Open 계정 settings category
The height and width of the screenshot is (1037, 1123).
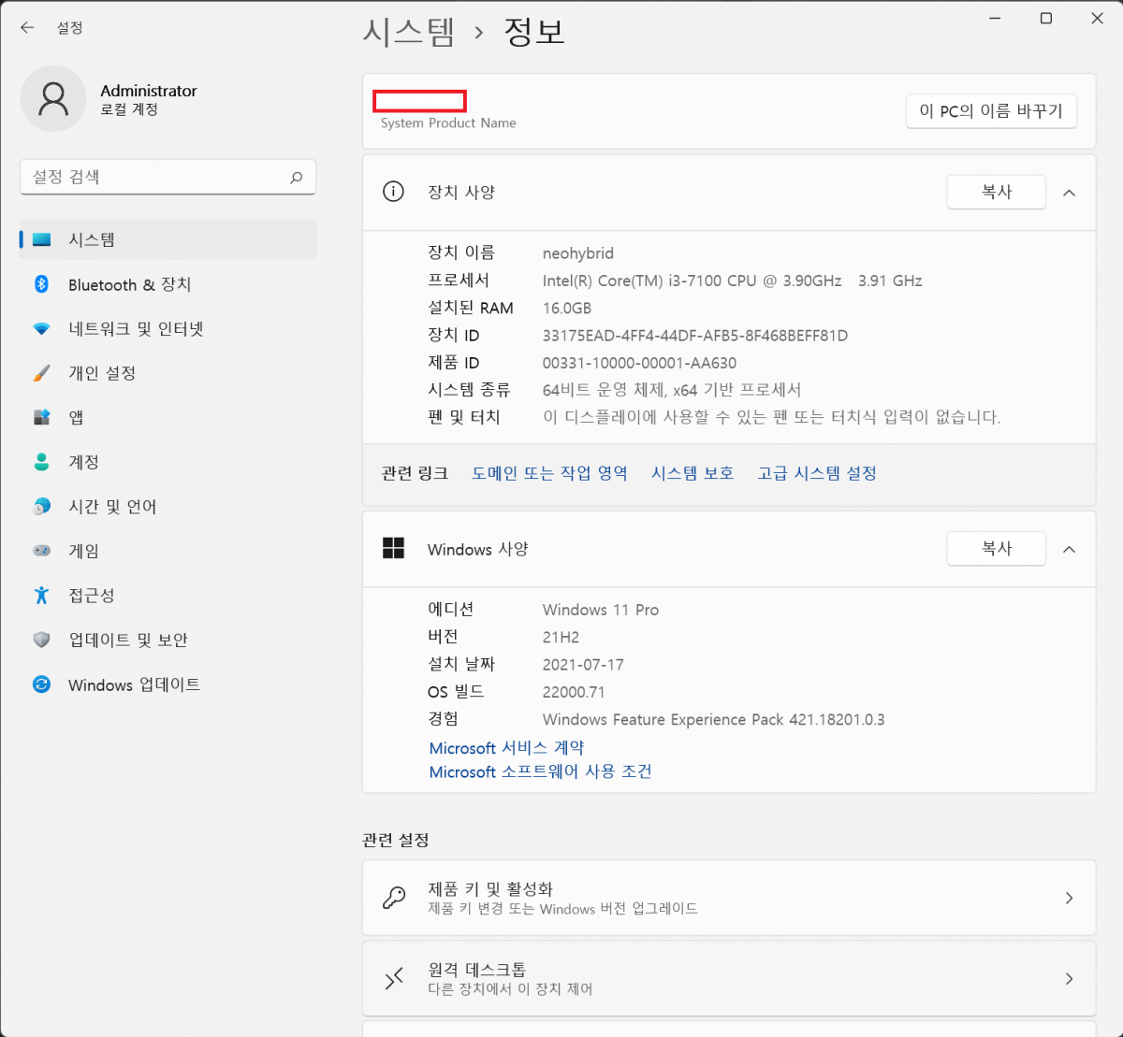(x=168, y=462)
